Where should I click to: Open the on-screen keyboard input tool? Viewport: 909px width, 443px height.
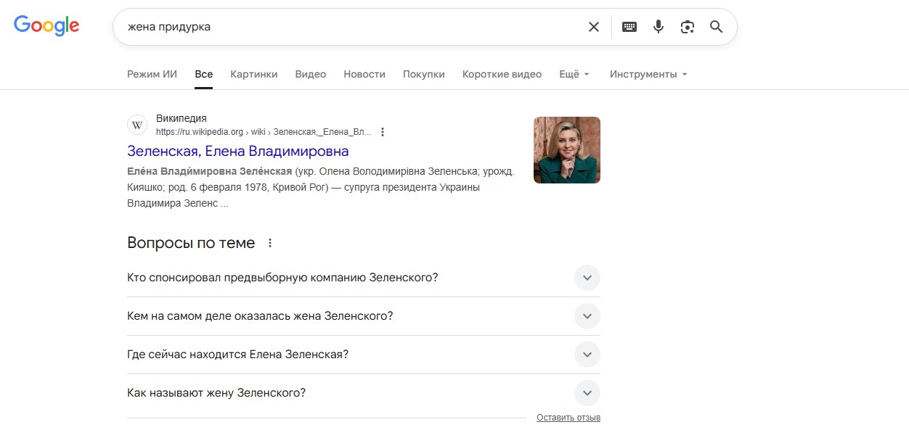click(629, 27)
